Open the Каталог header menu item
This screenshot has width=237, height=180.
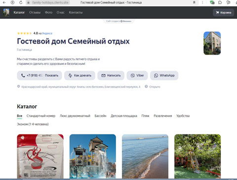tap(19, 12)
